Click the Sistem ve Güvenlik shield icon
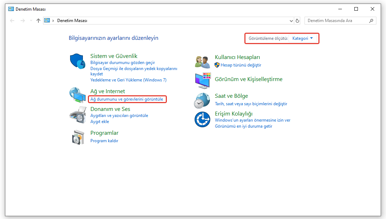Viewport: 386px width, 219px height. (77, 62)
